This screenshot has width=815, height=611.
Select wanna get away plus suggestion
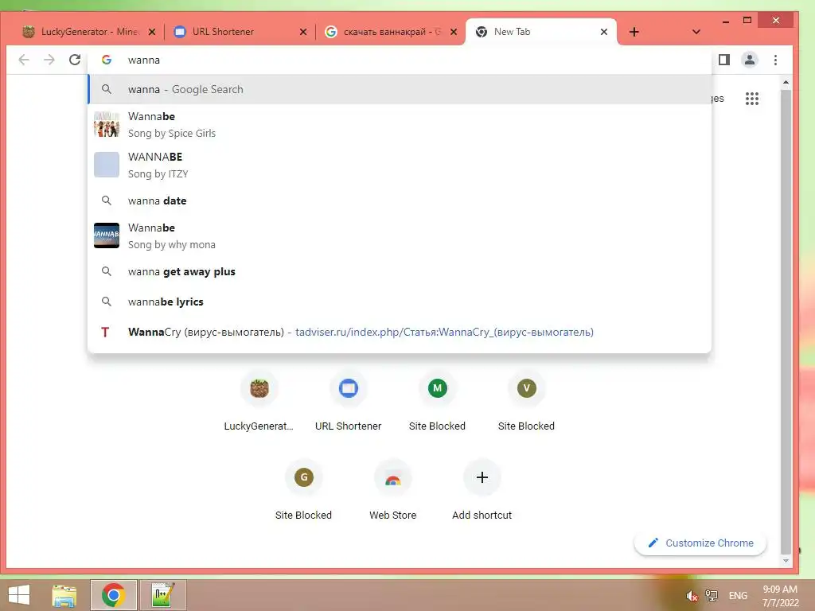click(400, 272)
